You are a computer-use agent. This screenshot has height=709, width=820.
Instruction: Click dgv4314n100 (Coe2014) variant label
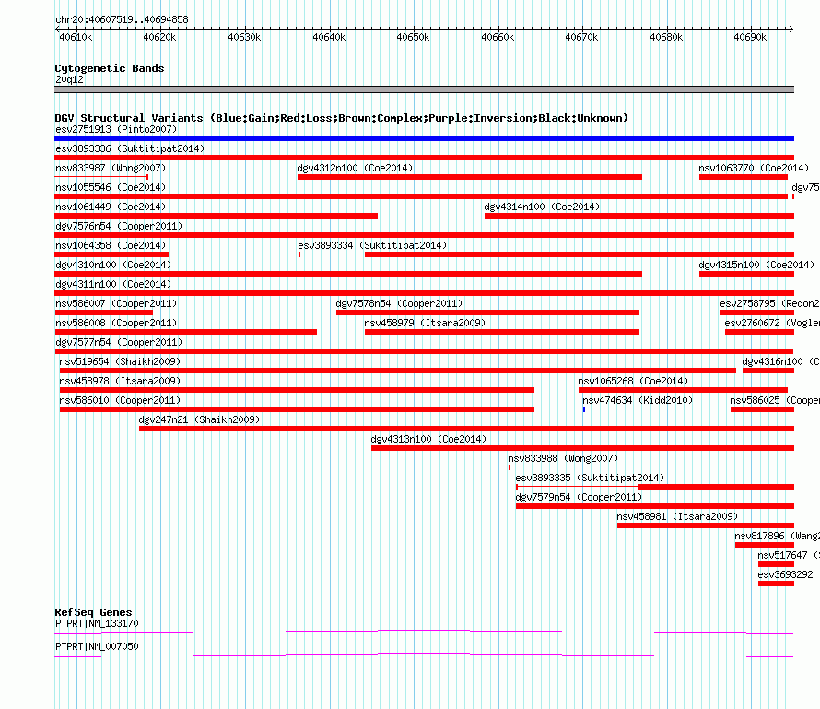coord(542,207)
